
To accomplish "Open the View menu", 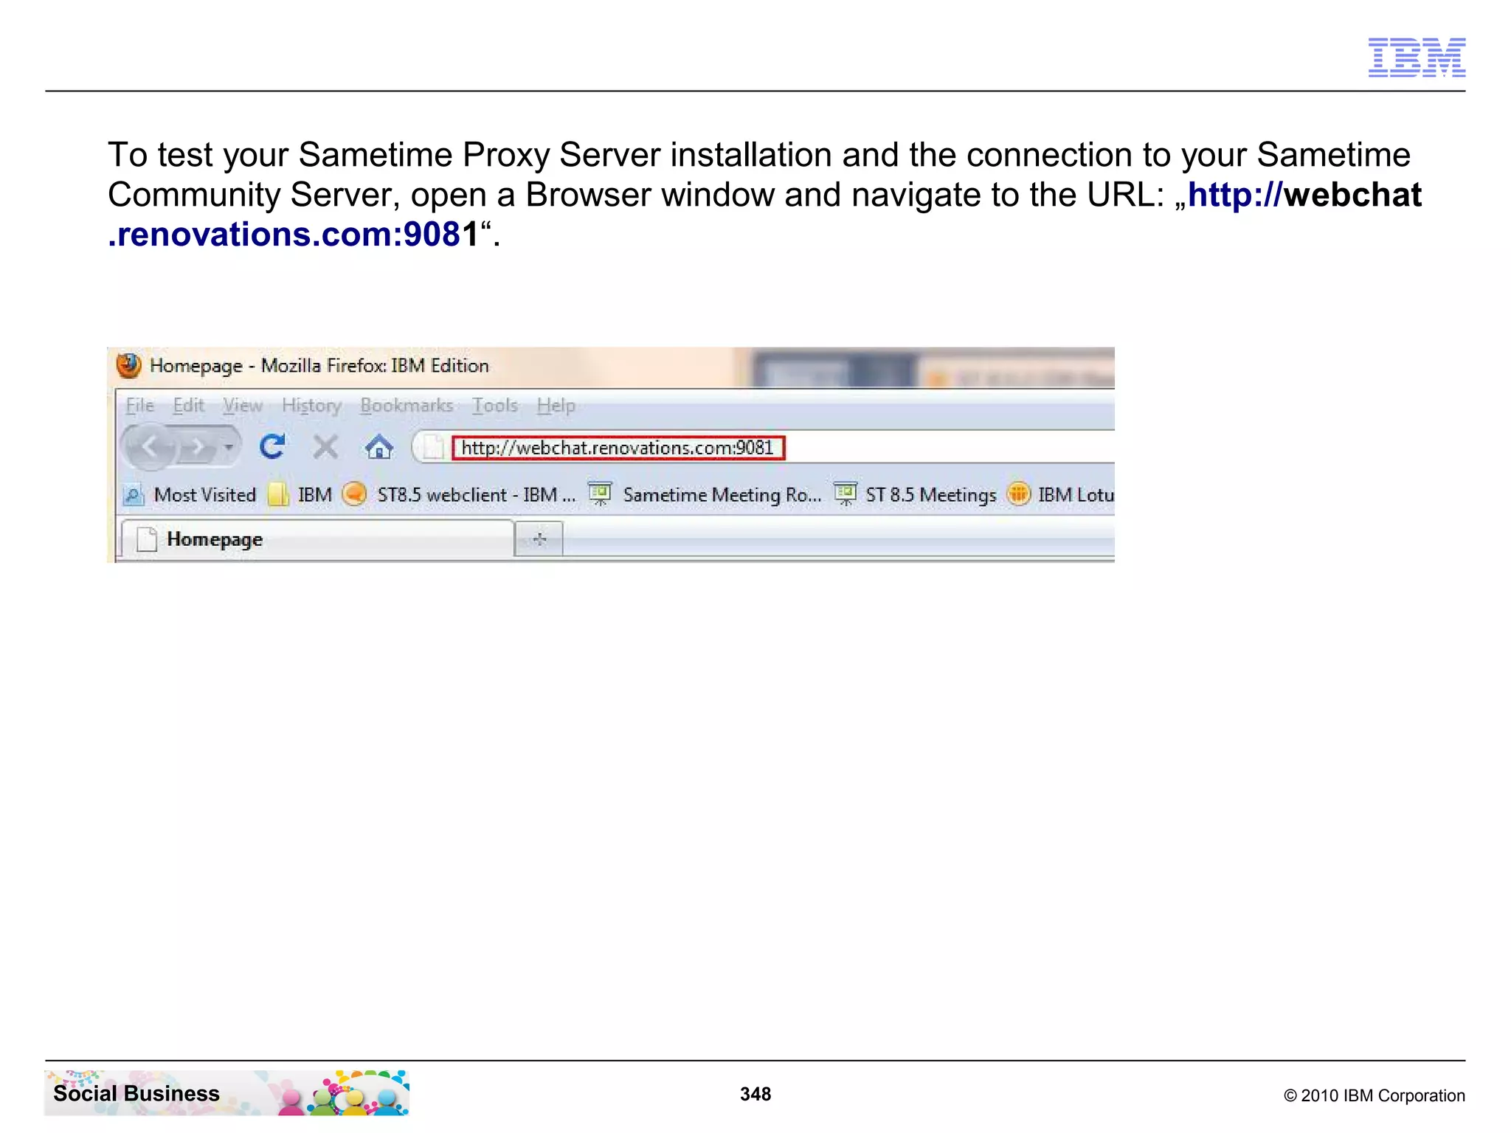I will tap(243, 406).
